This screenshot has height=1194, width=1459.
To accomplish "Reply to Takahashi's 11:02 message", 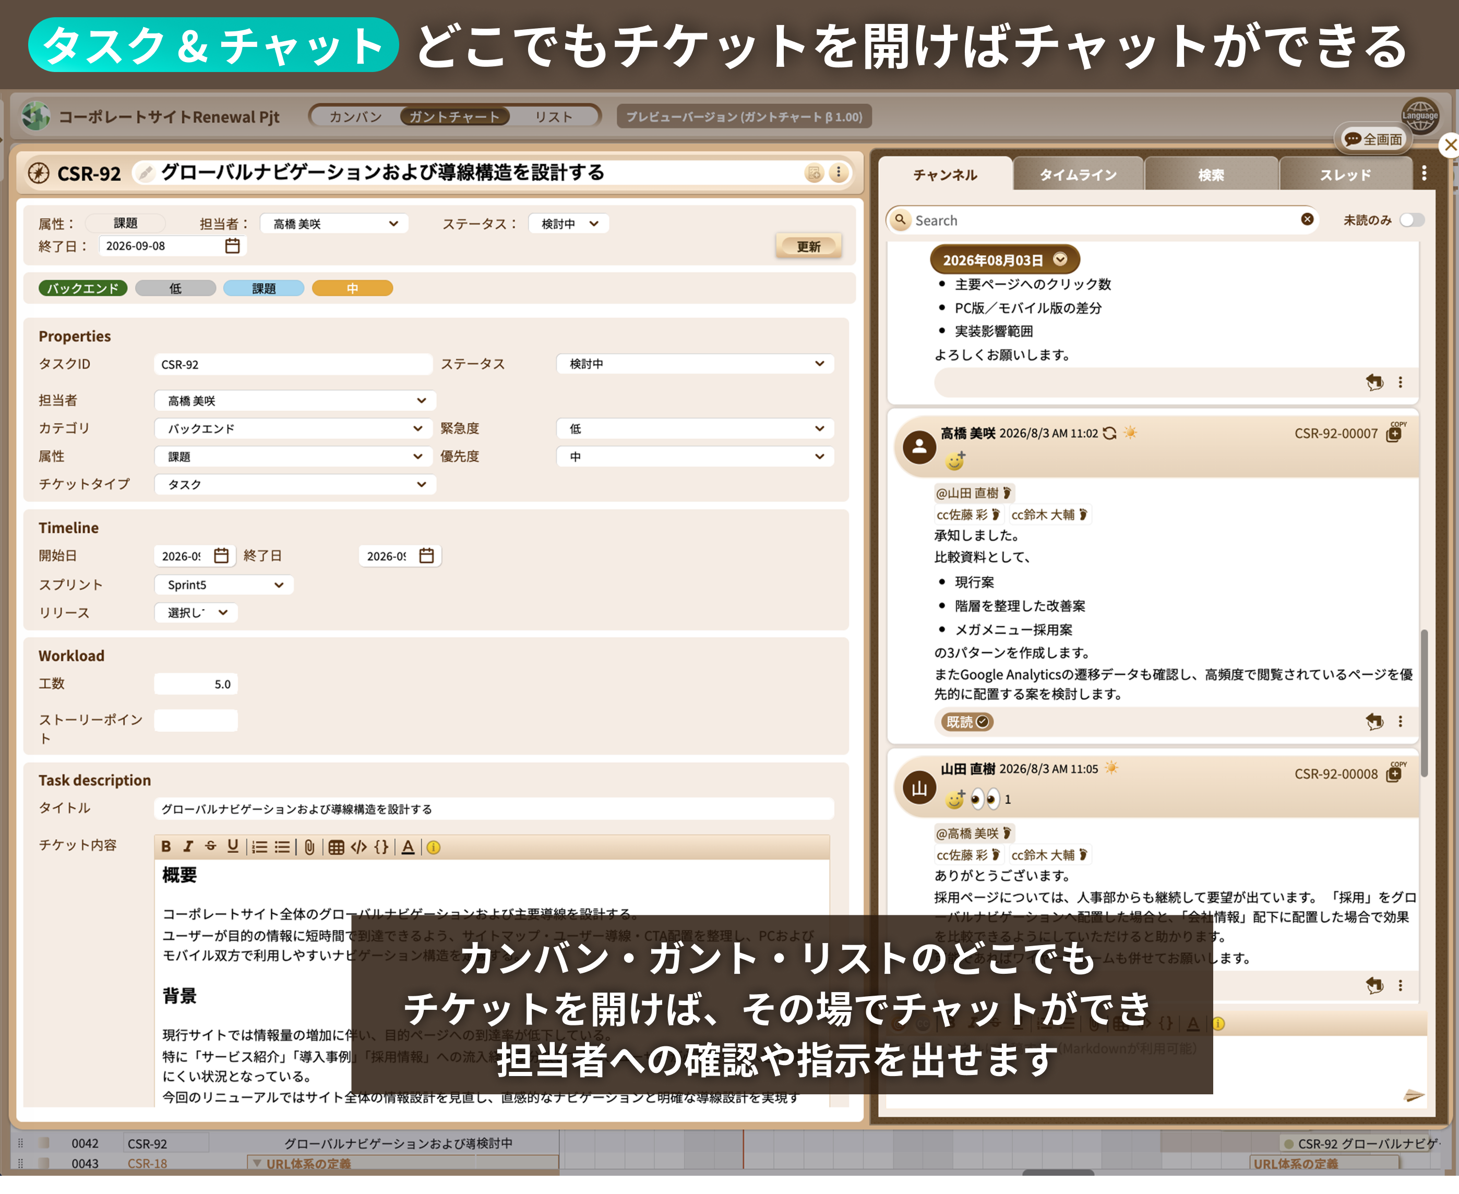I will point(1374,721).
